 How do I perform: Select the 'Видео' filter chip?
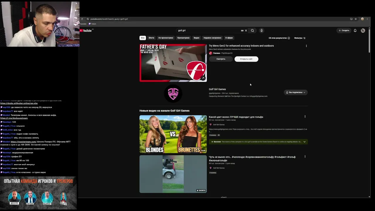point(197,38)
